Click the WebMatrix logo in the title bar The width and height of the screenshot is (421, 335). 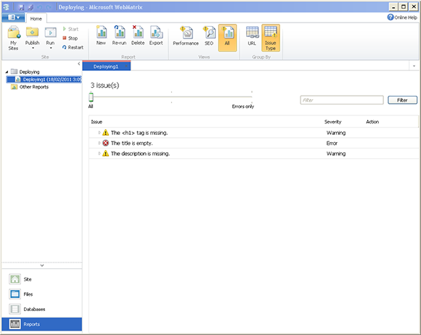coord(7,7)
